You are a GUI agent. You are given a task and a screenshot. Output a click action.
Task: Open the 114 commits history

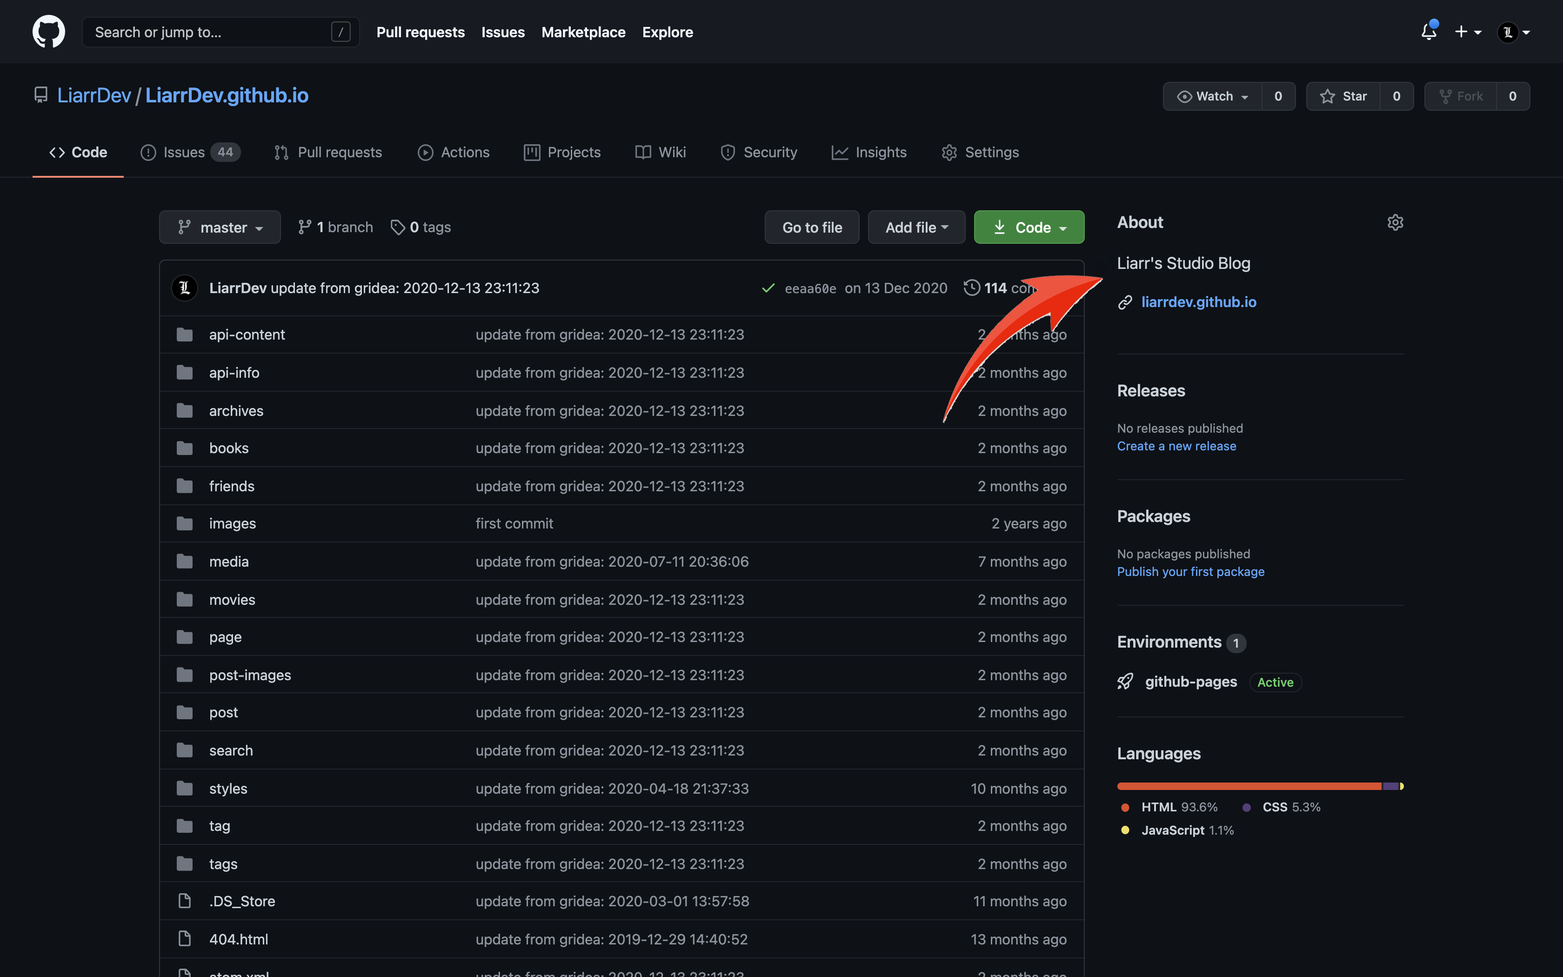(1000, 288)
